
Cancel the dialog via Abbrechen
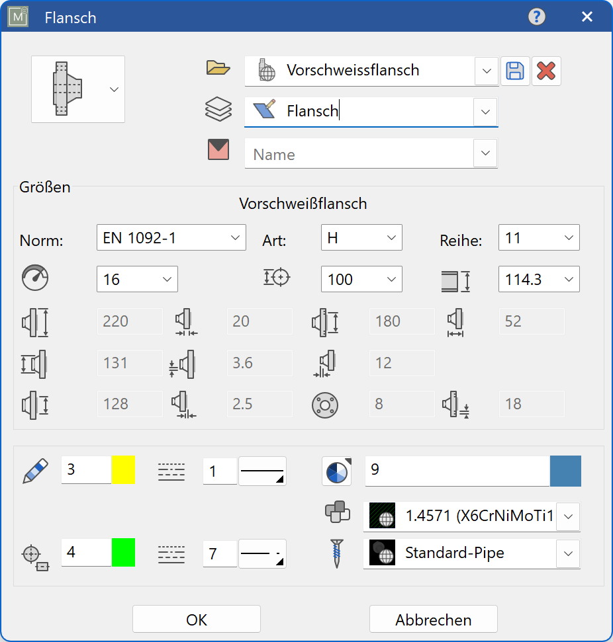(433, 619)
